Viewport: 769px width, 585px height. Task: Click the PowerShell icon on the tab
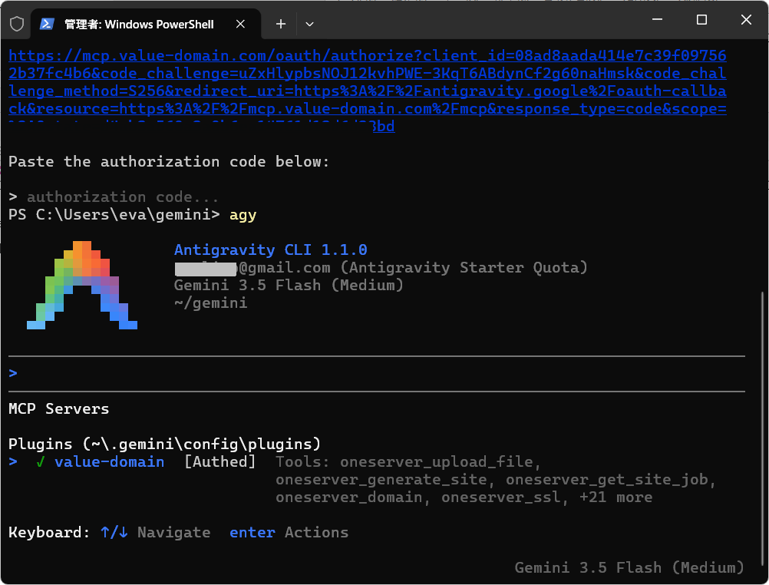[47, 24]
